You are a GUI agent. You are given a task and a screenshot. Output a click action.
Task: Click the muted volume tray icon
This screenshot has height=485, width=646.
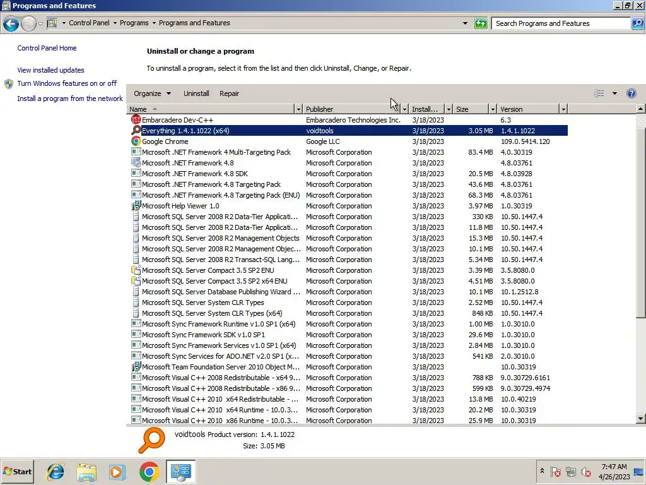[585, 471]
